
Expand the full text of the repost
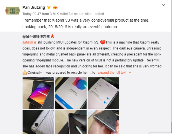coord(112,73)
